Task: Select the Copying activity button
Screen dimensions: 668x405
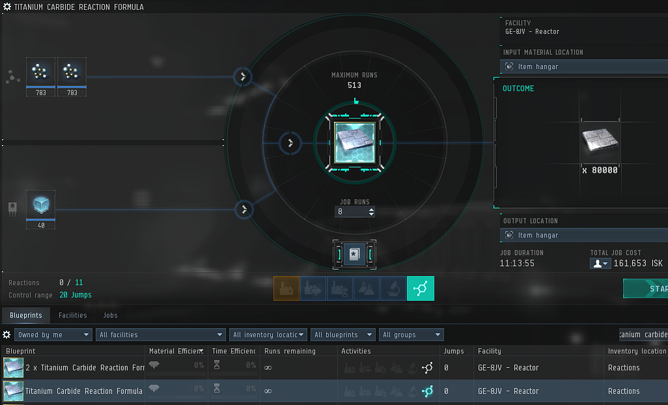Action: tap(367, 288)
